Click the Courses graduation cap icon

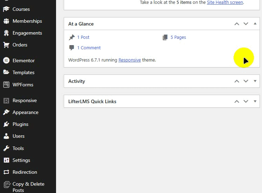(x=6, y=9)
